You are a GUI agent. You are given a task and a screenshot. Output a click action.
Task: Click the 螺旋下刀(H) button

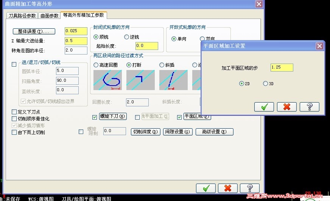(x=113, y=116)
